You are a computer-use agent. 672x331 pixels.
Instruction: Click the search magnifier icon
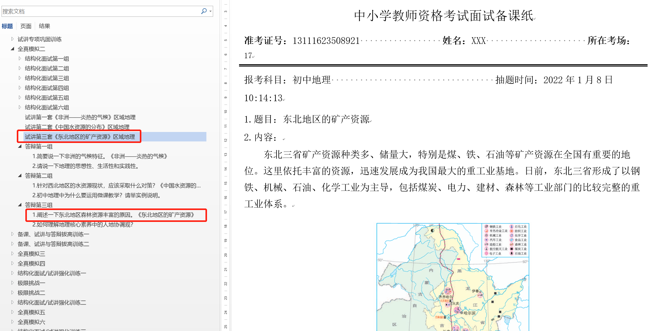[x=204, y=11]
